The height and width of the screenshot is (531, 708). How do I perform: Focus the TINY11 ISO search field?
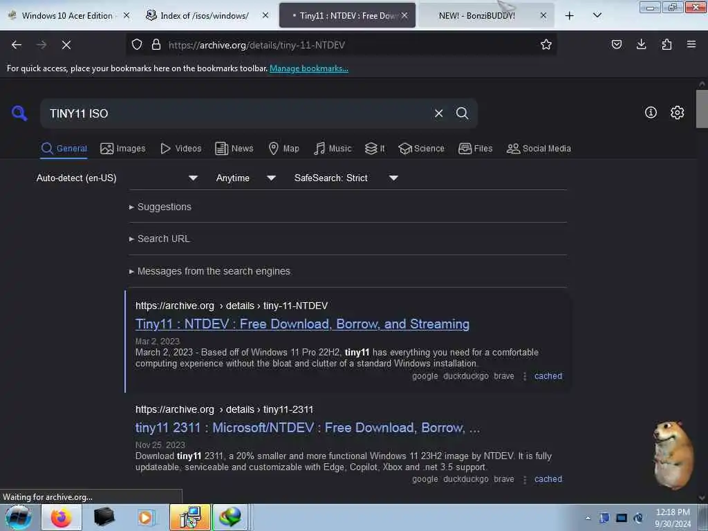click(x=237, y=113)
